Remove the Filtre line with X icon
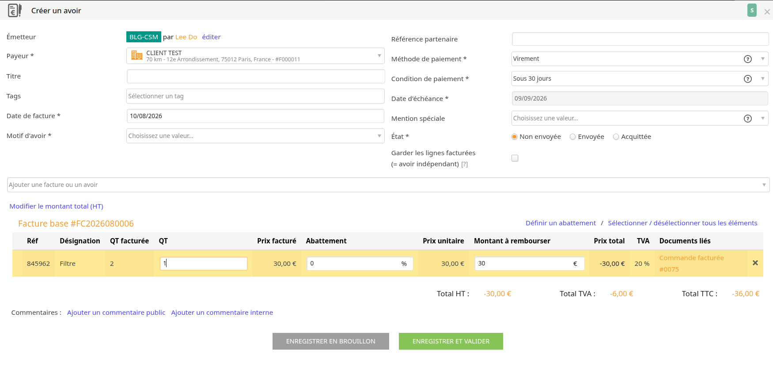 755,263
